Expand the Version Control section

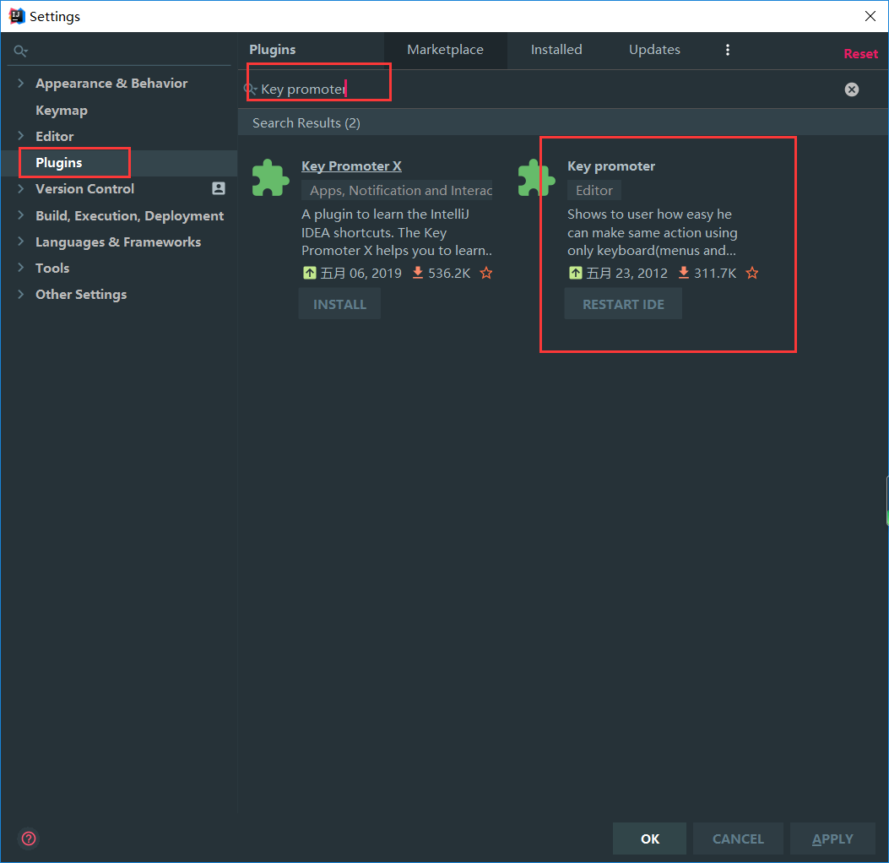pyautogui.click(x=21, y=189)
